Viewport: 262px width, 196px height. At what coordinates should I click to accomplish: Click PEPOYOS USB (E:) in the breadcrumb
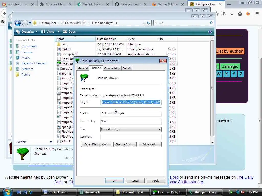[74, 23]
